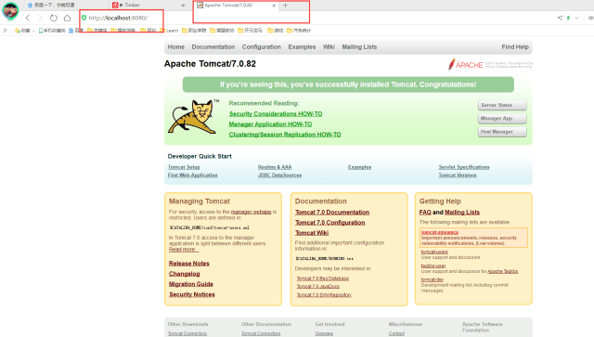The height and width of the screenshot is (337, 594).
Task: Click the tab mute speaker icon
Action: [184, 6]
